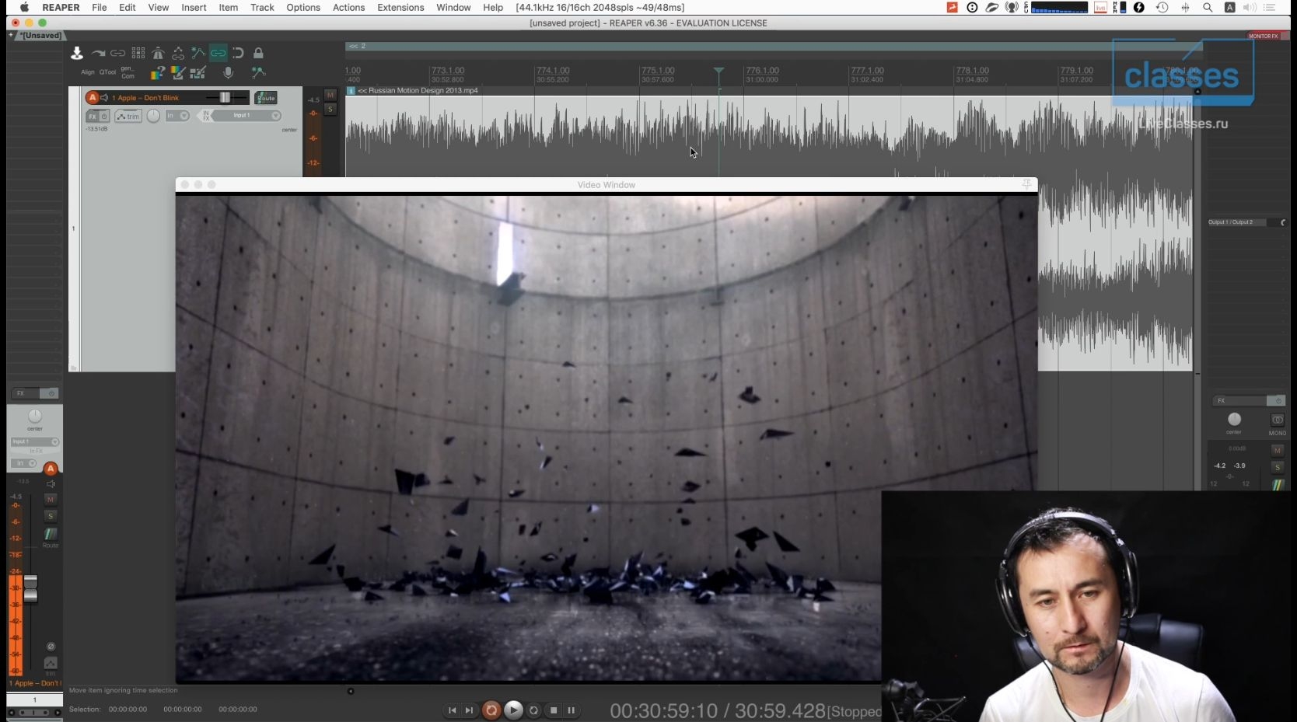
Task: Open the mixer strip Input 1 dropdown
Action: pyautogui.click(x=34, y=441)
